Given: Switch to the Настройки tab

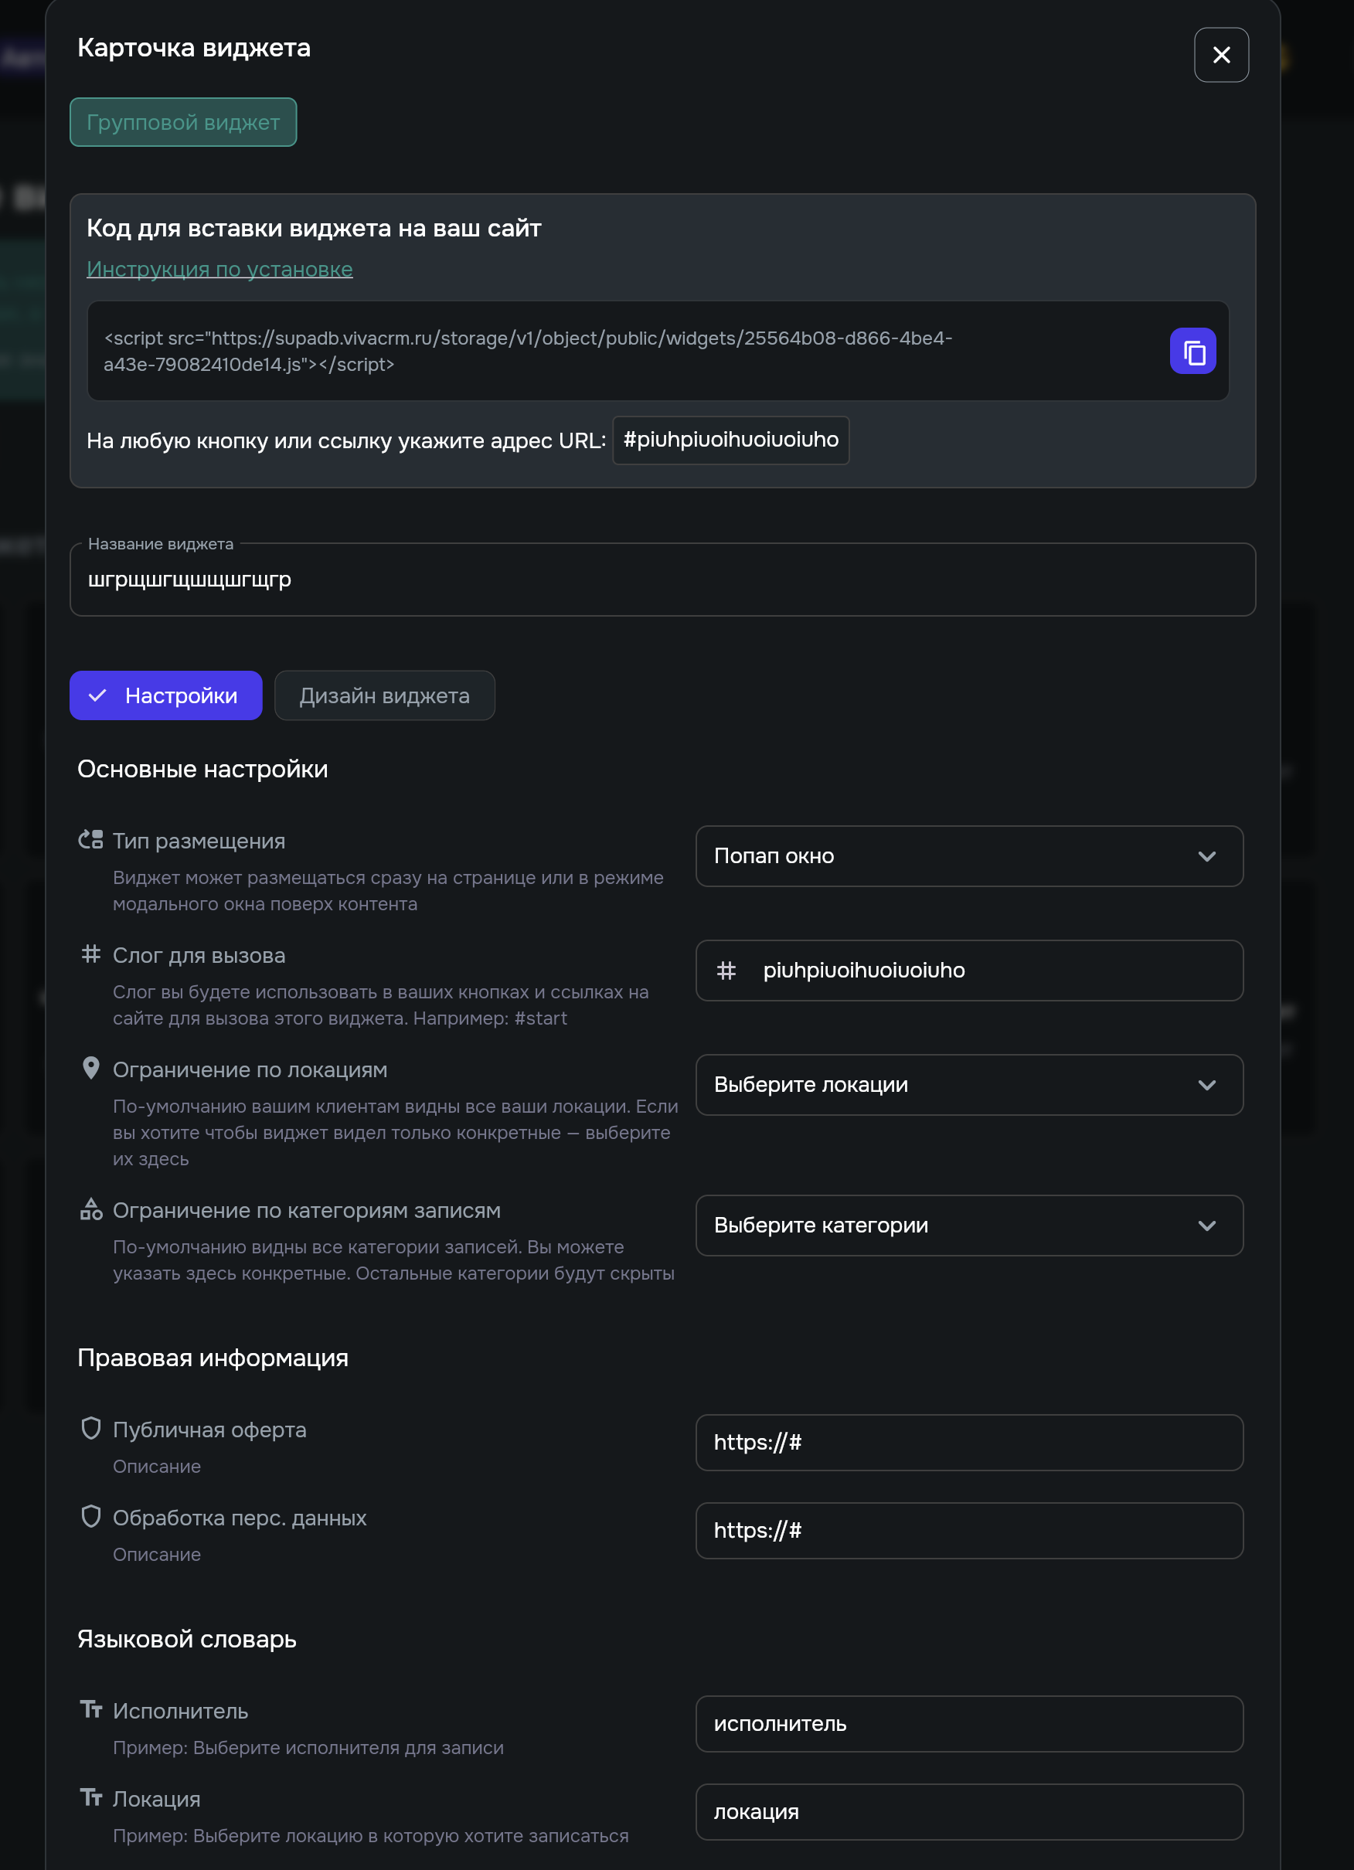Looking at the screenshot, I should coord(165,696).
